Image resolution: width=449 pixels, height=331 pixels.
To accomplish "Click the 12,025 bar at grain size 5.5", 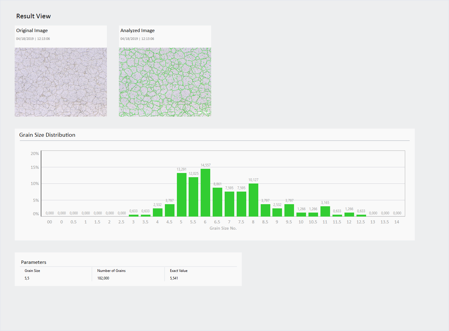I will pos(193,196).
